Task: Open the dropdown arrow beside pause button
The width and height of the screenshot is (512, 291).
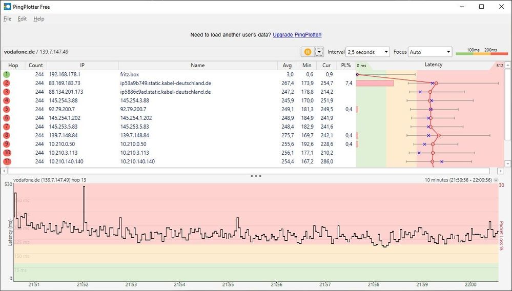Action: (x=319, y=52)
